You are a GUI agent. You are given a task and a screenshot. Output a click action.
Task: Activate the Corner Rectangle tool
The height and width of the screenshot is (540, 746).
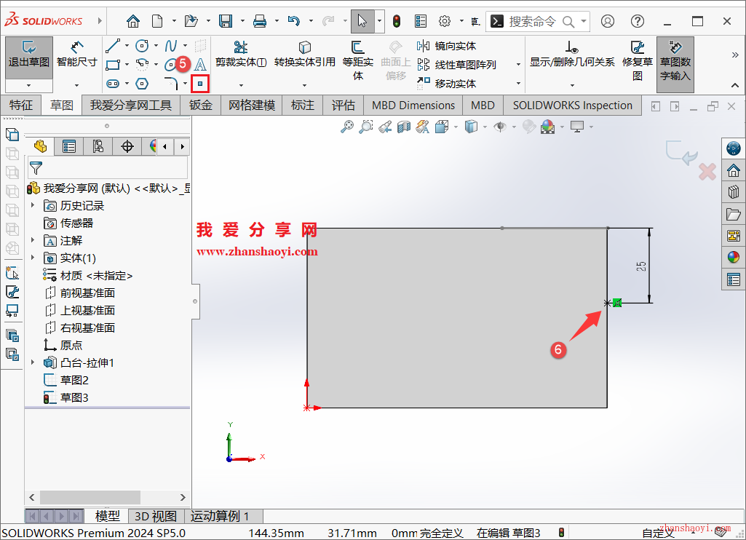coord(113,65)
